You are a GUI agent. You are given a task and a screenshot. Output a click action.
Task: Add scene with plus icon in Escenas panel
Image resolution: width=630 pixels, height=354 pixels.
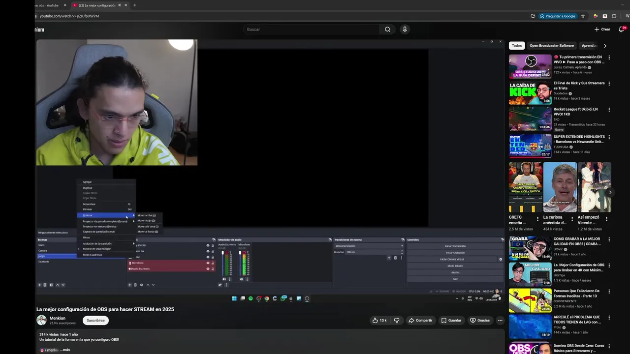pos(40,285)
